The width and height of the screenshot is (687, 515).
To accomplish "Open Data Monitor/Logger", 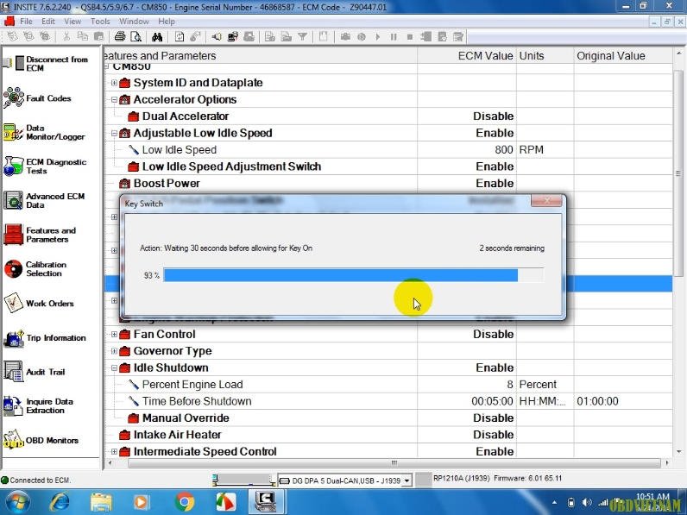I will click(x=44, y=132).
